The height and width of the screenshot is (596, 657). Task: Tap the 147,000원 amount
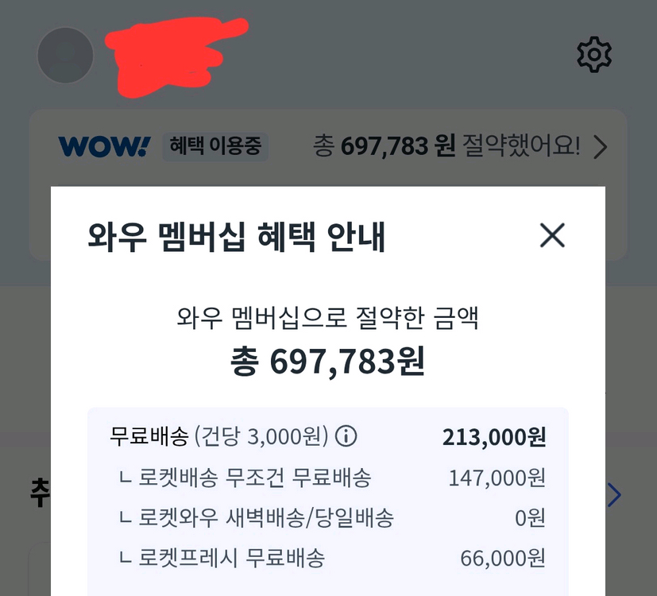pos(497,478)
